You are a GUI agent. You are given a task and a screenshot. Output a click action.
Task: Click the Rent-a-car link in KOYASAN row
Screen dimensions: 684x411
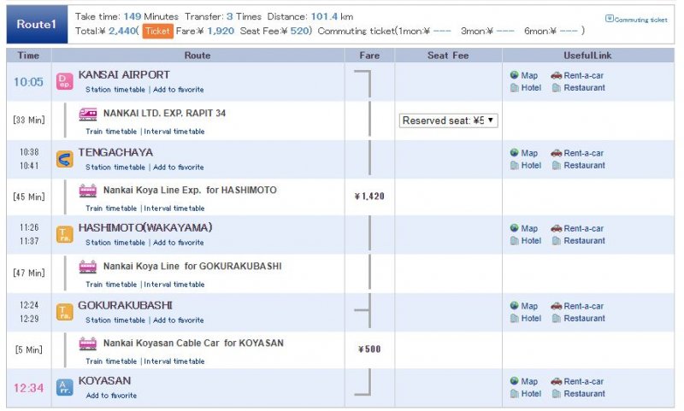pos(584,381)
